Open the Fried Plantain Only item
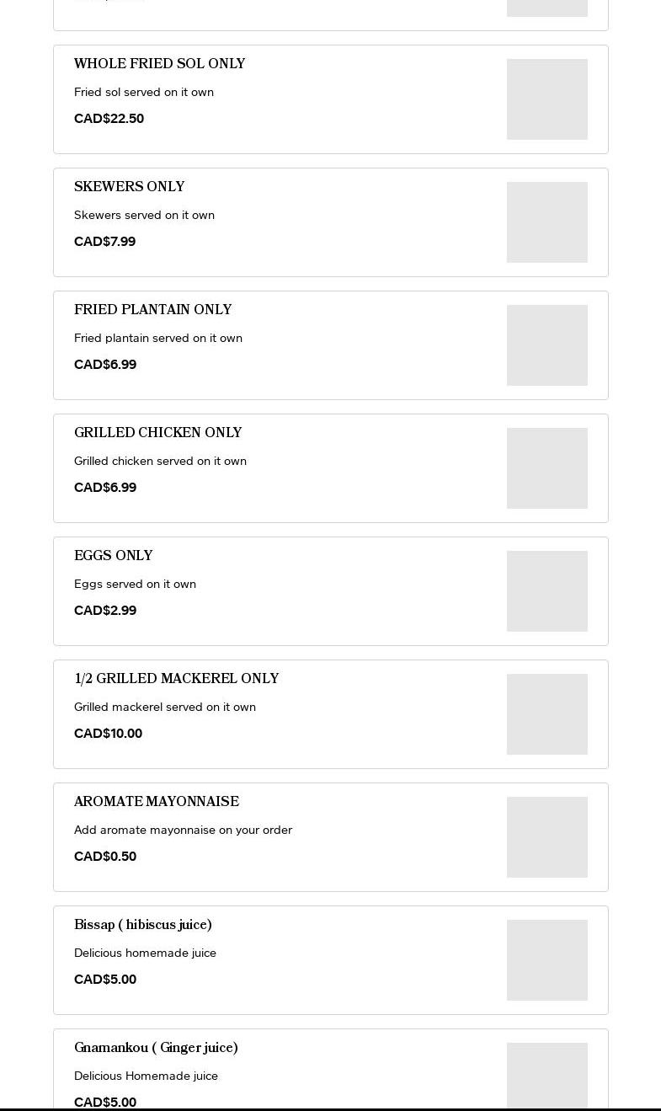 coord(153,310)
